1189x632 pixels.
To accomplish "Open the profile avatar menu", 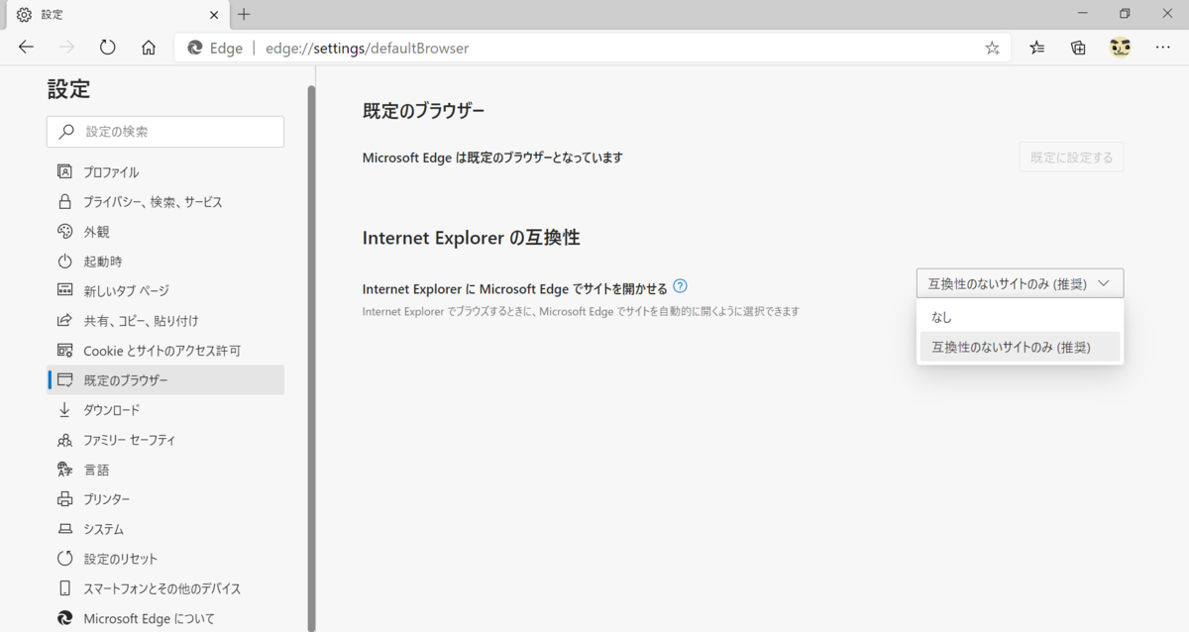I will (x=1121, y=48).
